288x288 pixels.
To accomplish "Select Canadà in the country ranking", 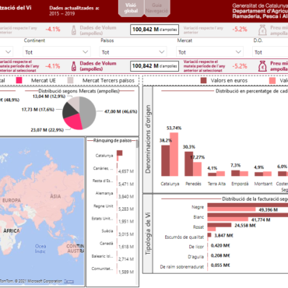I will click(107, 244).
